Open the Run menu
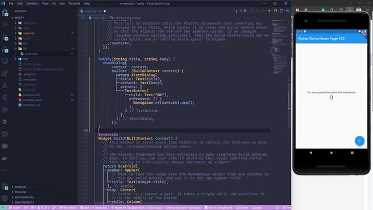Screen dimensions: 373x210 click(62, 3)
